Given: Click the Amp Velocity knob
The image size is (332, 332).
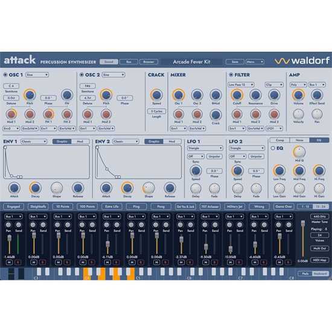Looking at the screenshot, I should tap(298, 114).
